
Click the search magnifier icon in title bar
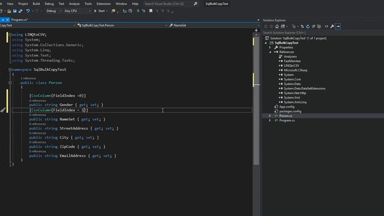pos(196,4)
